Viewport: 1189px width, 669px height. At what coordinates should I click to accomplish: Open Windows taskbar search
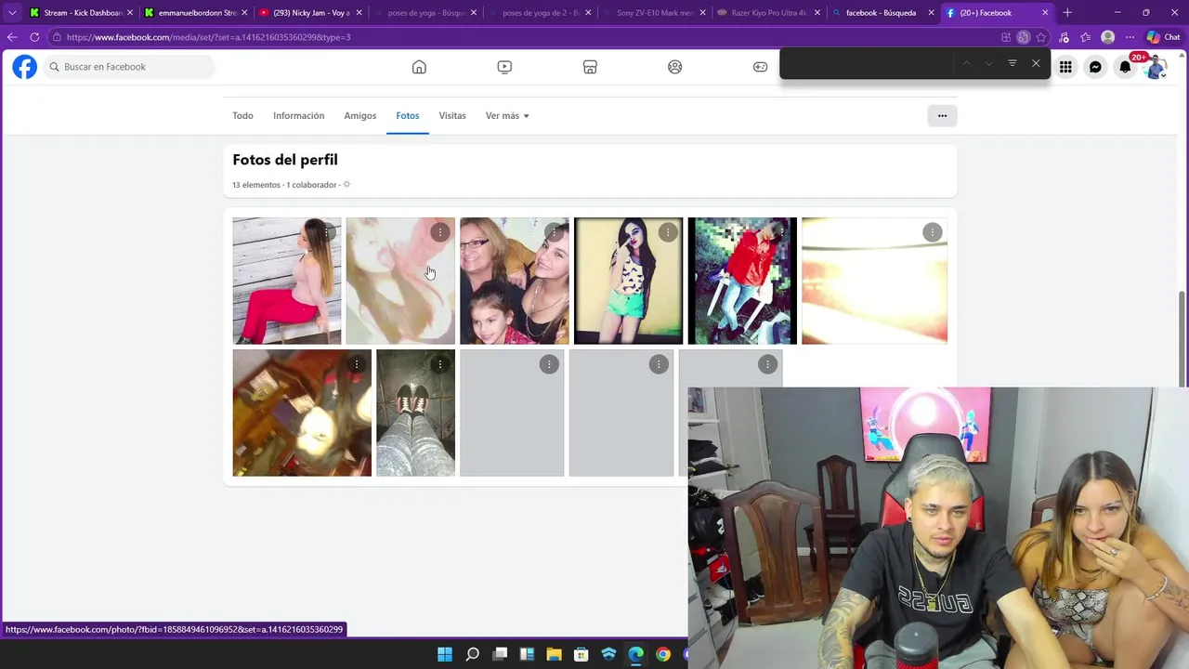point(472,654)
